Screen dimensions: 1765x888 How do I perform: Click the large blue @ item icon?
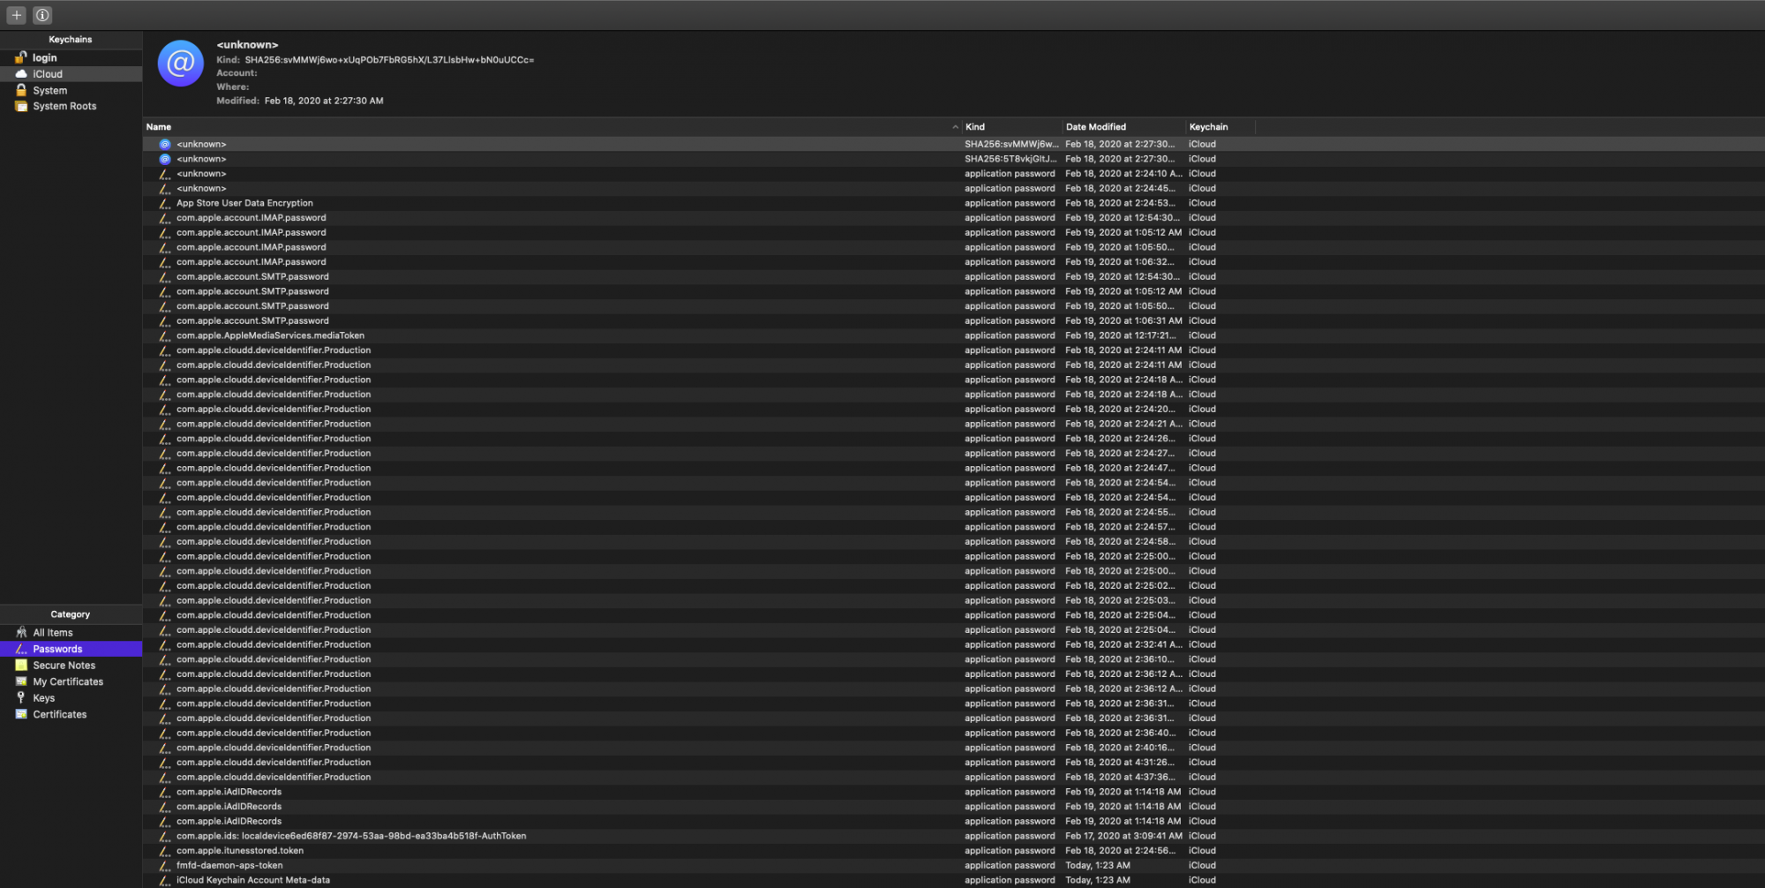point(181,64)
